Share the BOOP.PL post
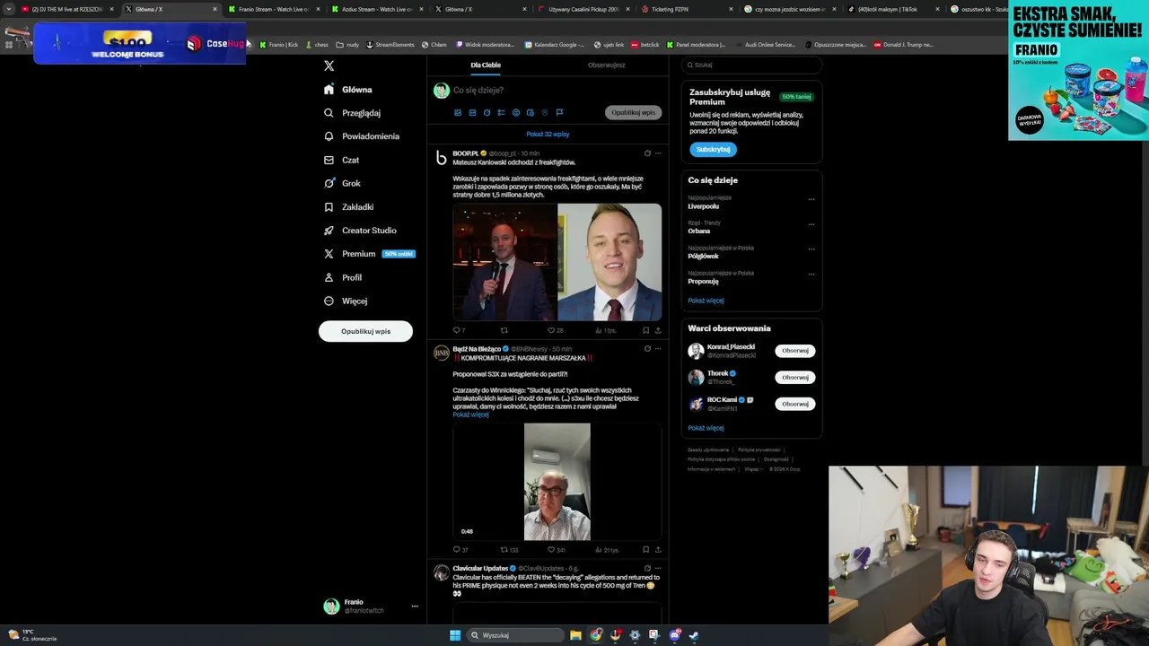Image resolution: width=1149 pixels, height=646 pixels. (x=658, y=330)
